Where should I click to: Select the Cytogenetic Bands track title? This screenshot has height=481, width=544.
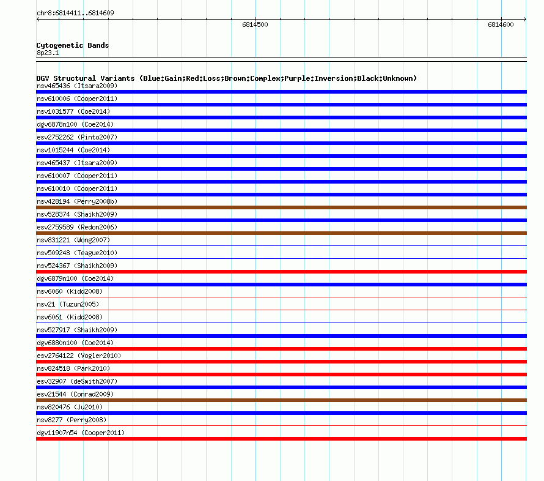point(73,45)
